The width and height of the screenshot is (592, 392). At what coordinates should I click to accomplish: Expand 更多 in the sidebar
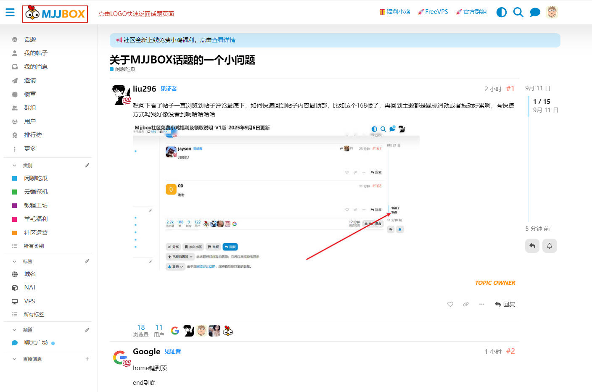(29, 149)
